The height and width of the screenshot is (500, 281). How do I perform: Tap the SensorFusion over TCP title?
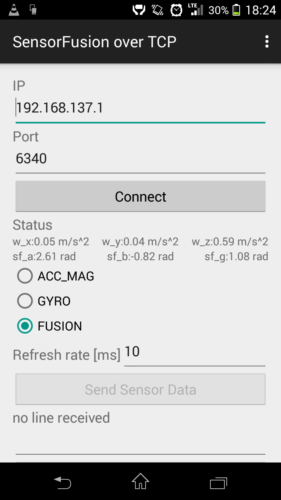point(94,42)
